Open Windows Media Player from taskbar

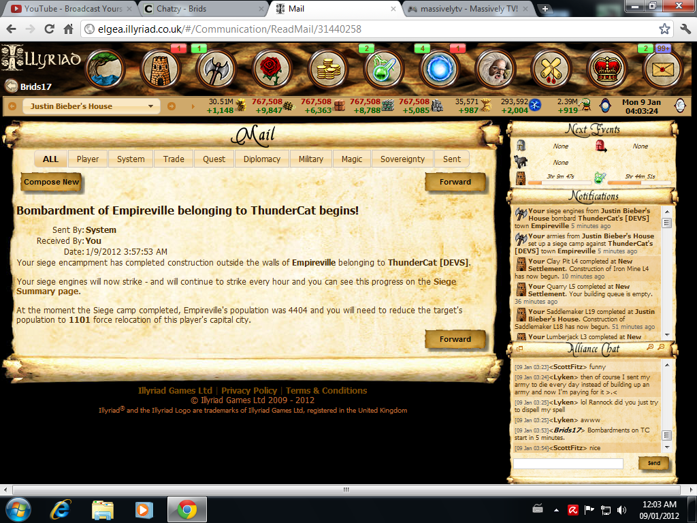coord(144,509)
